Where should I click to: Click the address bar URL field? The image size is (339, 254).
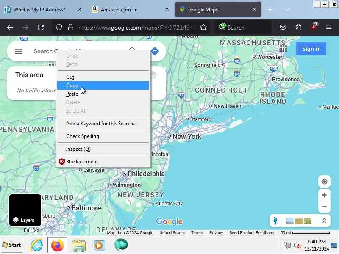[x=136, y=28]
